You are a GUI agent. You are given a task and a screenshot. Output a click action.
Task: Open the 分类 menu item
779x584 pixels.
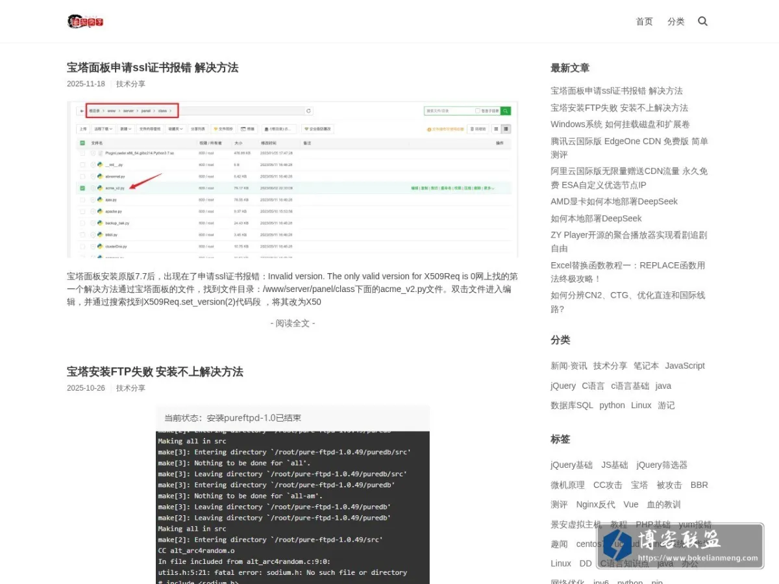click(676, 21)
